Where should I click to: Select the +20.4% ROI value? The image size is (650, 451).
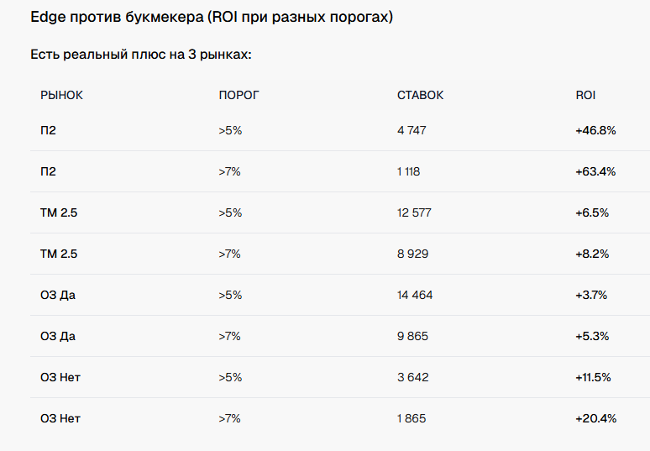[x=596, y=418]
